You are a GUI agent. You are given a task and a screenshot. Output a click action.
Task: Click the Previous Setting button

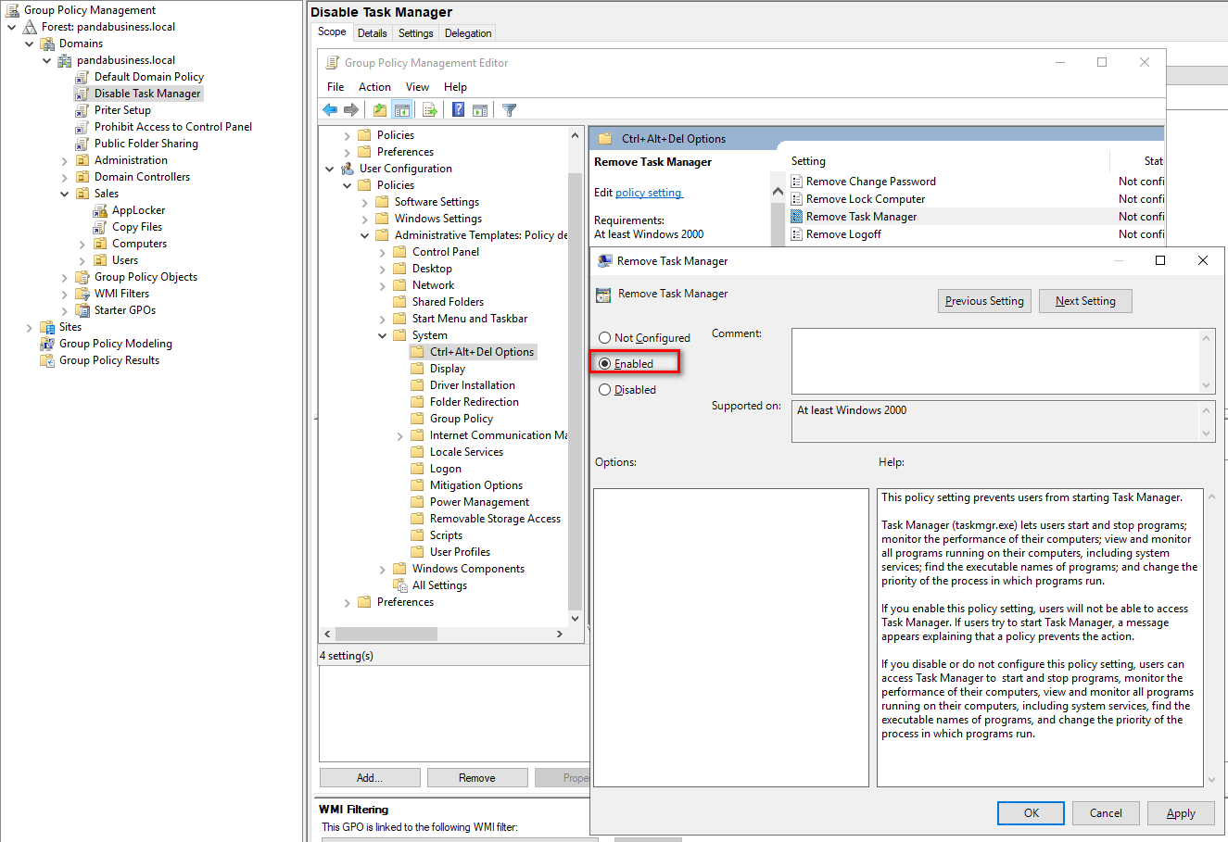984,301
